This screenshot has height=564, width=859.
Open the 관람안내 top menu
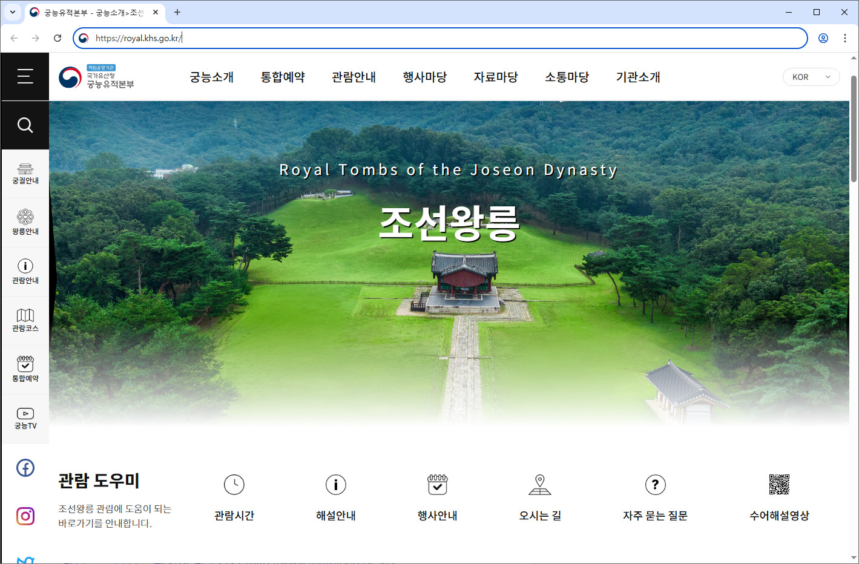coord(354,77)
